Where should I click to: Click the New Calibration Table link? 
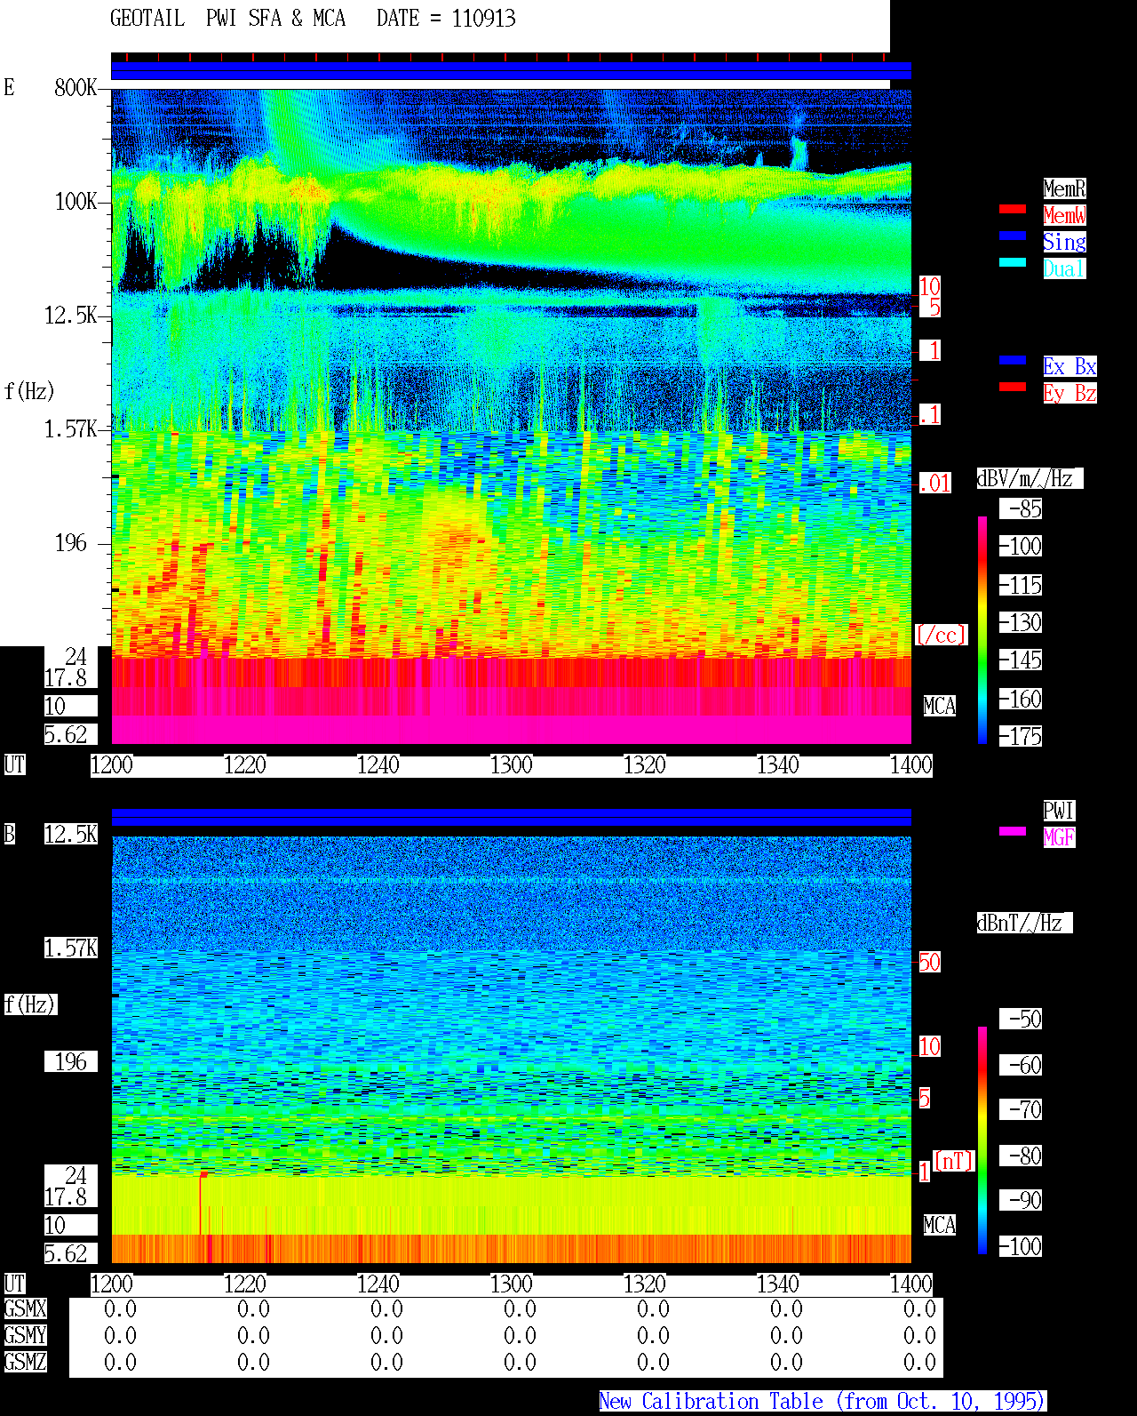tap(823, 1402)
